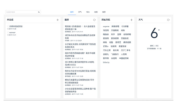Go to 腾讯视频
The width and height of the screenshot is (177, 110).
tap(127, 42)
